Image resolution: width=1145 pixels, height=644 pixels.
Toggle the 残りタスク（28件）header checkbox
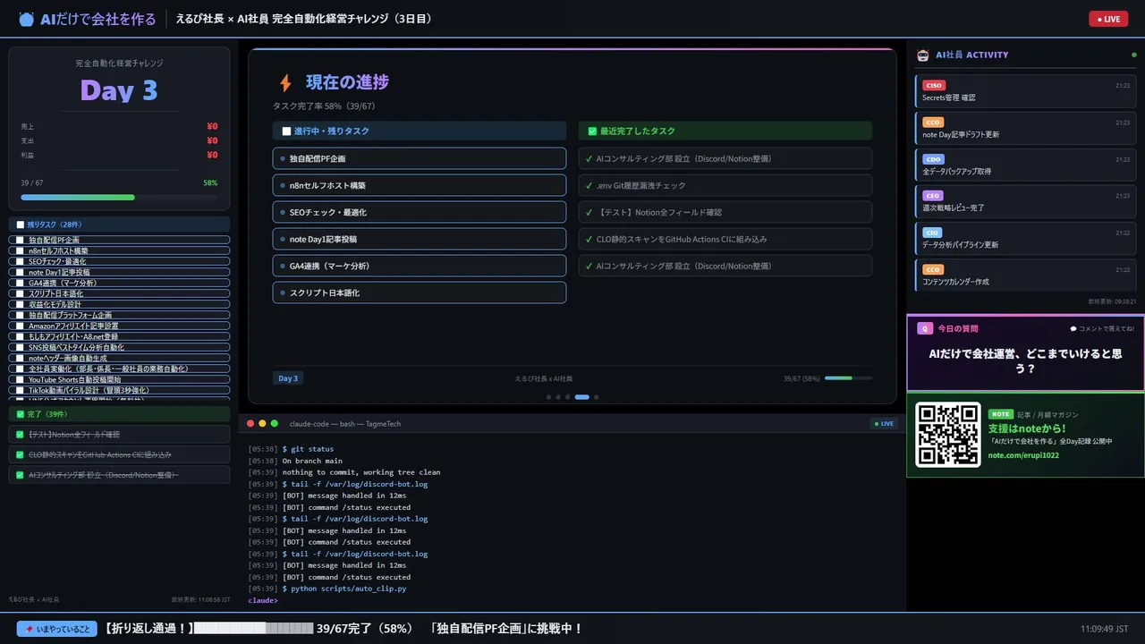21,225
